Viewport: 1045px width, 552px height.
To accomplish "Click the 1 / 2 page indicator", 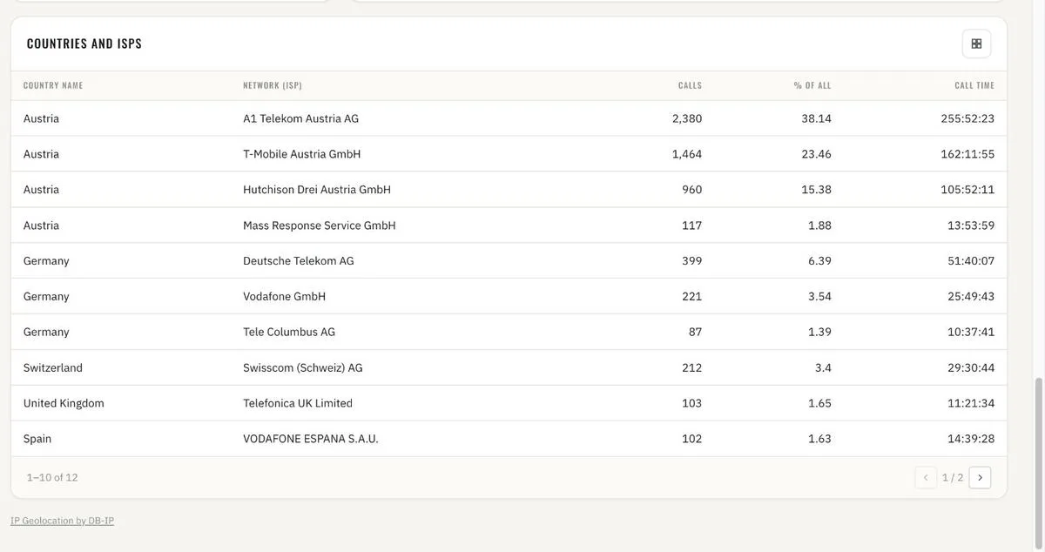I will click(x=953, y=478).
